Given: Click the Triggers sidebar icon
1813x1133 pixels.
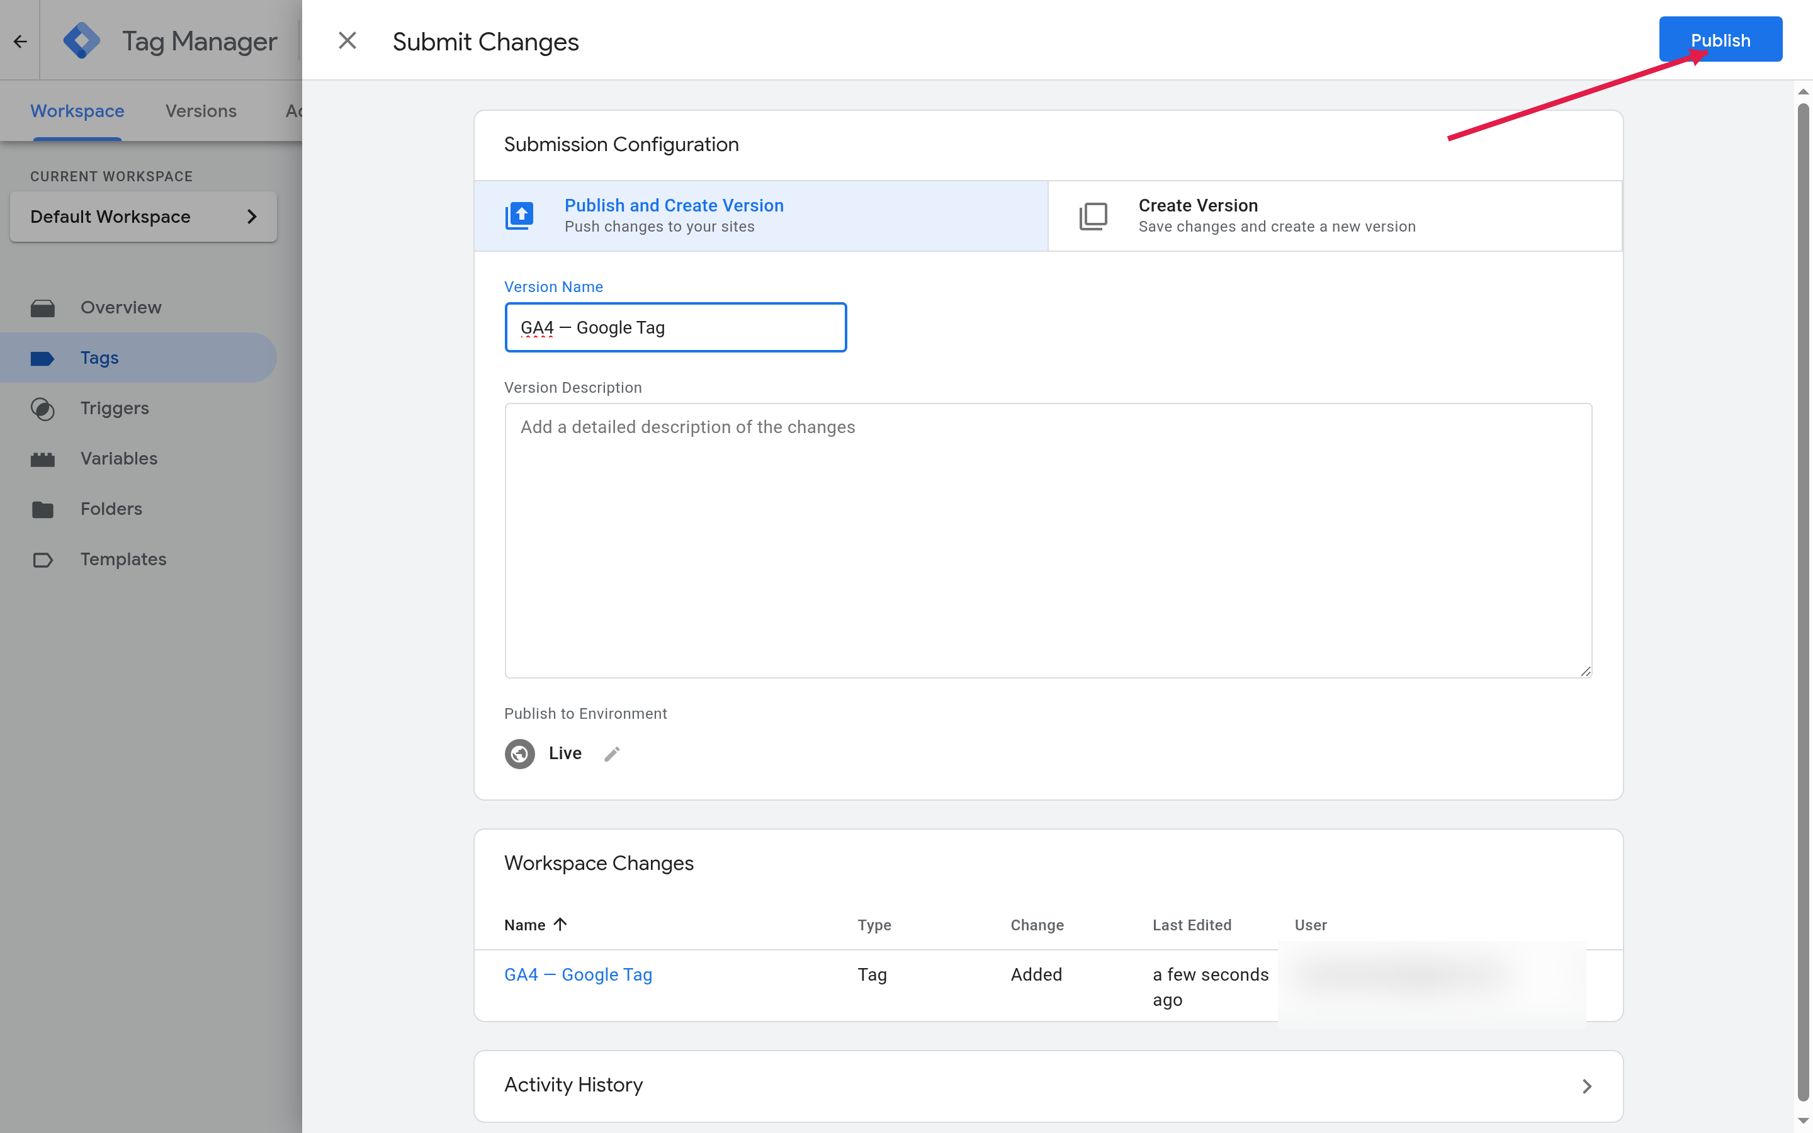Looking at the screenshot, I should (x=43, y=409).
